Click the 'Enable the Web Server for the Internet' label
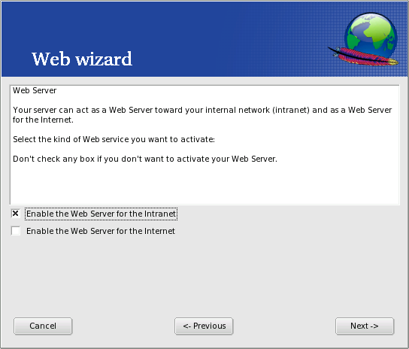 [x=101, y=231]
